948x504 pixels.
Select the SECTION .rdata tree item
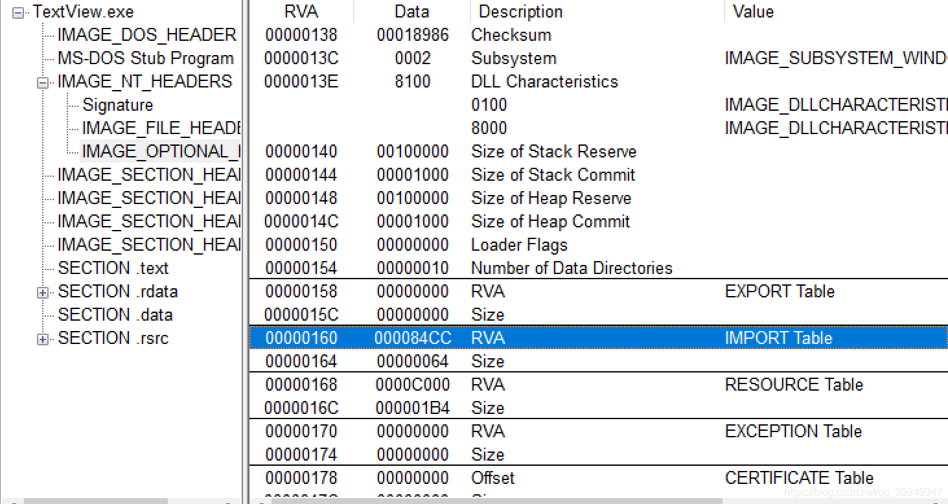(x=117, y=292)
